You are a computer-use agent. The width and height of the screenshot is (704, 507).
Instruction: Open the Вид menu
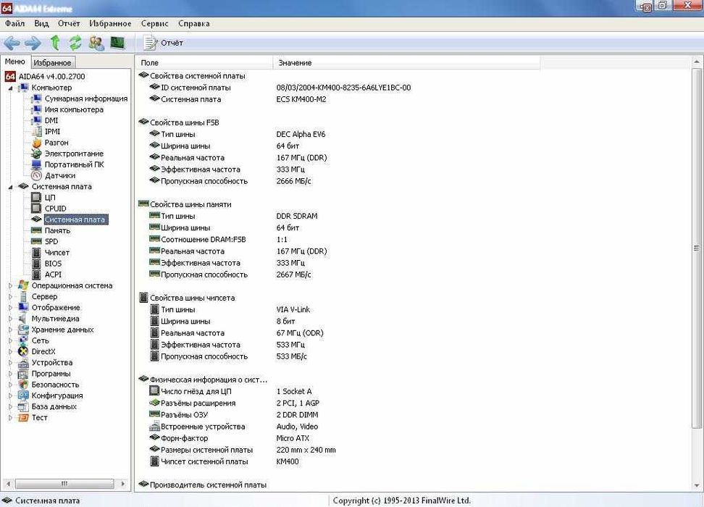pyautogui.click(x=41, y=23)
